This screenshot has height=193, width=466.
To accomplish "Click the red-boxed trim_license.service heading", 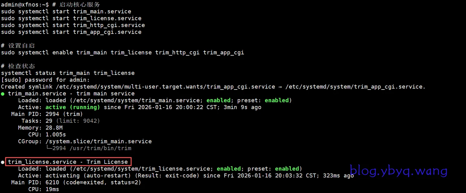I will tap(68, 162).
